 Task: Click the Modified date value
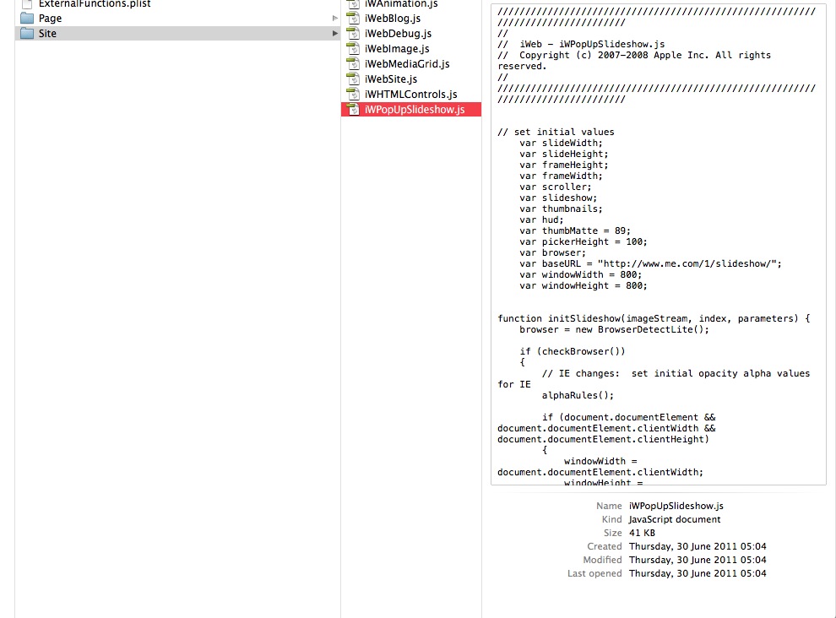pyautogui.click(x=698, y=560)
